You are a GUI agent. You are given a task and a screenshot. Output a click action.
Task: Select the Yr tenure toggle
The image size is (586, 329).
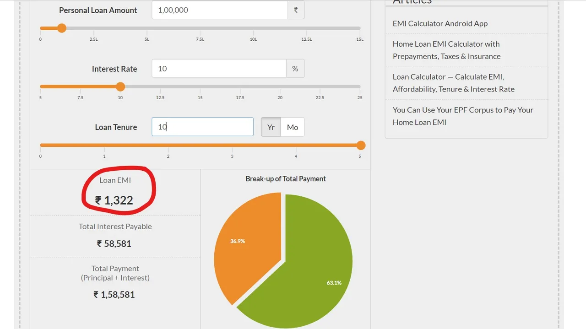pos(271,127)
